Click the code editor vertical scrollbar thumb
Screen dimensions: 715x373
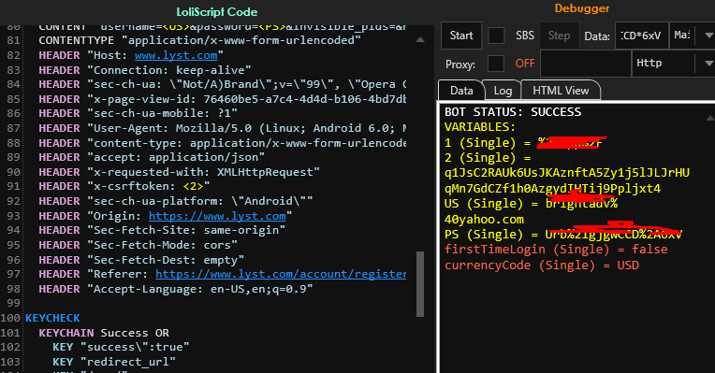(420, 284)
